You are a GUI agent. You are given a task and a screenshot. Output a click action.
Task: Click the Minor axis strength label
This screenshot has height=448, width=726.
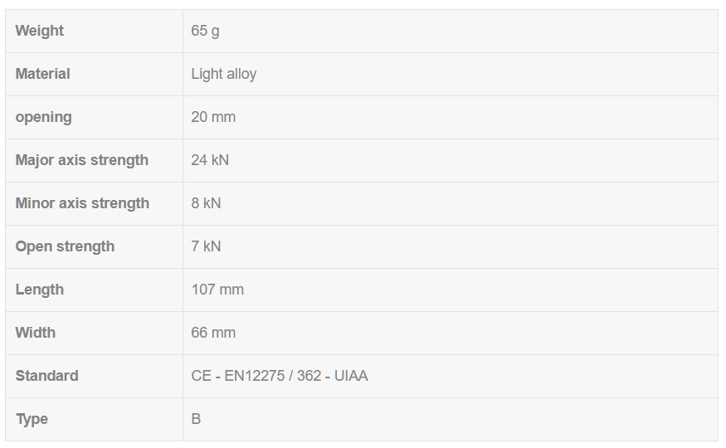click(x=82, y=203)
